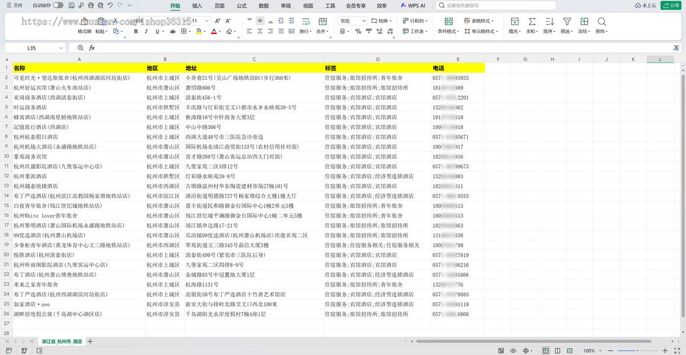Open the 行和列 rows and columns menu

tap(415, 21)
